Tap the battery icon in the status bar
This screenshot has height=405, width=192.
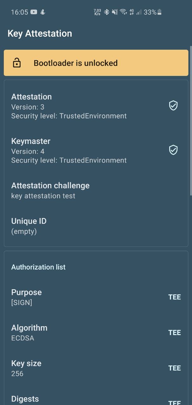pyautogui.click(x=159, y=12)
